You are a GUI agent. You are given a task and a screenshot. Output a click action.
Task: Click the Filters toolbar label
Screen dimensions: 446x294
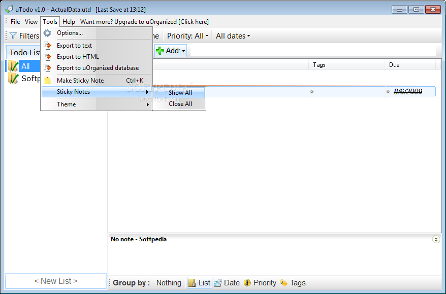tap(29, 36)
